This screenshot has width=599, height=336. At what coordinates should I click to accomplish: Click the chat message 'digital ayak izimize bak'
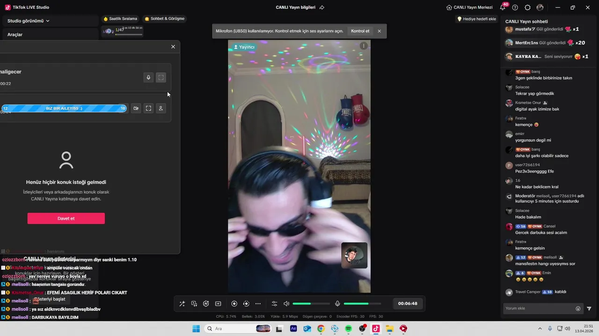pos(537,109)
